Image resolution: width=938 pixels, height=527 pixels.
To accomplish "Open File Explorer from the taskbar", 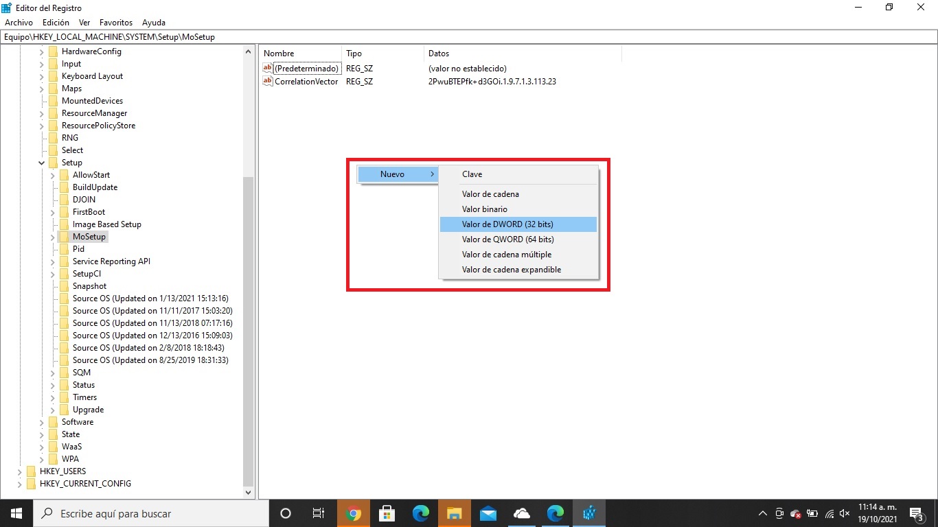I will [x=454, y=513].
